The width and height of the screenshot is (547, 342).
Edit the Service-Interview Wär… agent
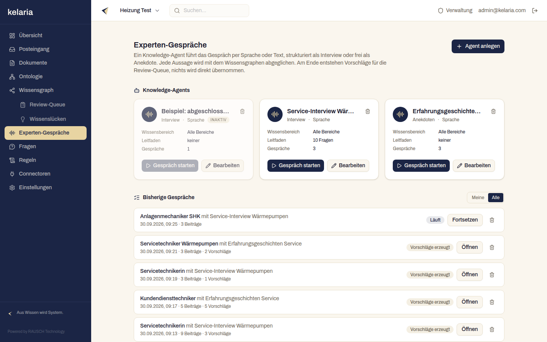point(348,166)
